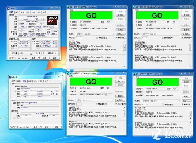Stop the ORTHOS test running 0分5秒

(x=120, y=81)
